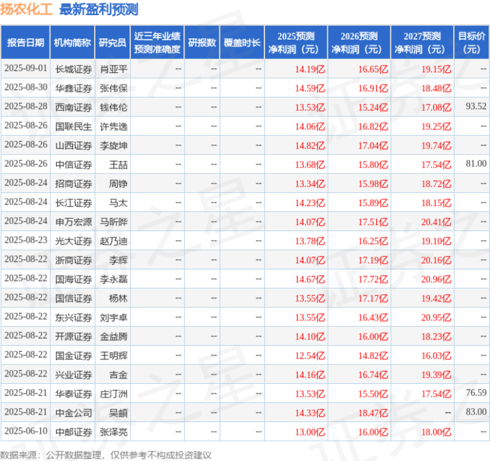Click the 2025-08-30 report date

click(26, 87)
